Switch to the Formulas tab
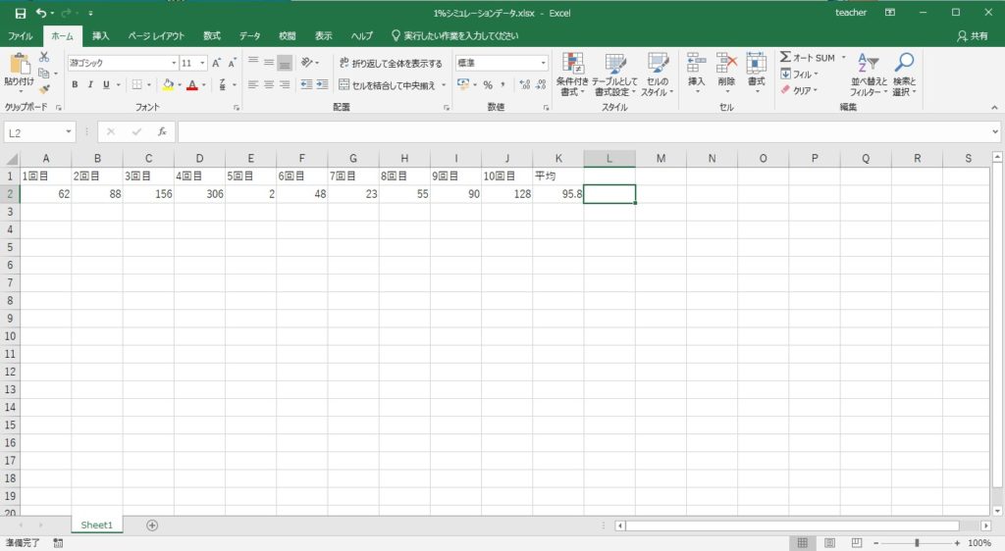 (x=212, y=36)
